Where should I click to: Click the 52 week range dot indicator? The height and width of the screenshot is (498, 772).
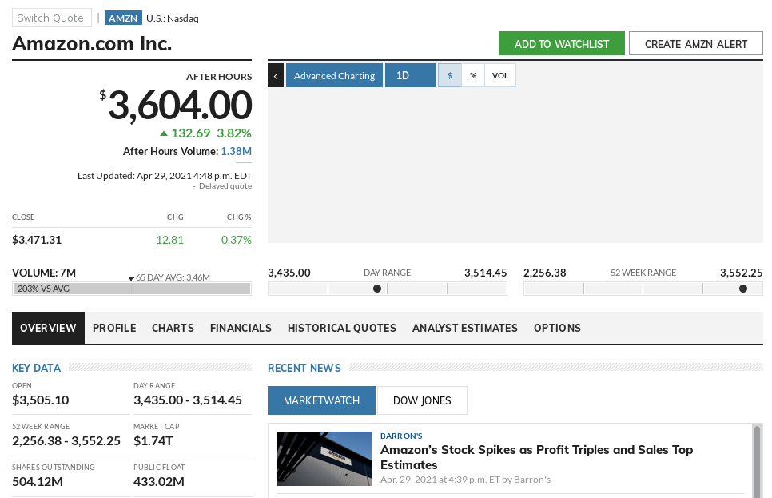pyautogui.click(x=743, y=289)
